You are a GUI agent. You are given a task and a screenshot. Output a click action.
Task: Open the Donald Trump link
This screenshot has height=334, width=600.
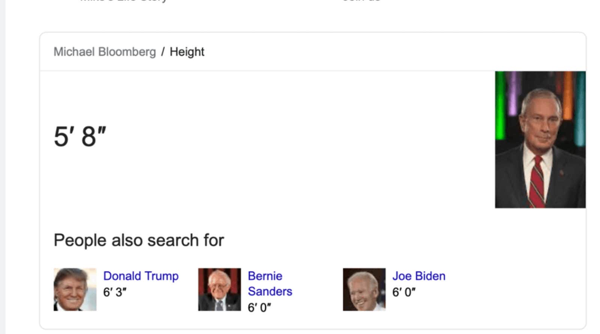(141, 276)
